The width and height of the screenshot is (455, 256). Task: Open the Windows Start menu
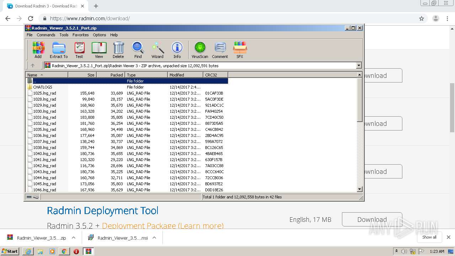tap(10, 251)
